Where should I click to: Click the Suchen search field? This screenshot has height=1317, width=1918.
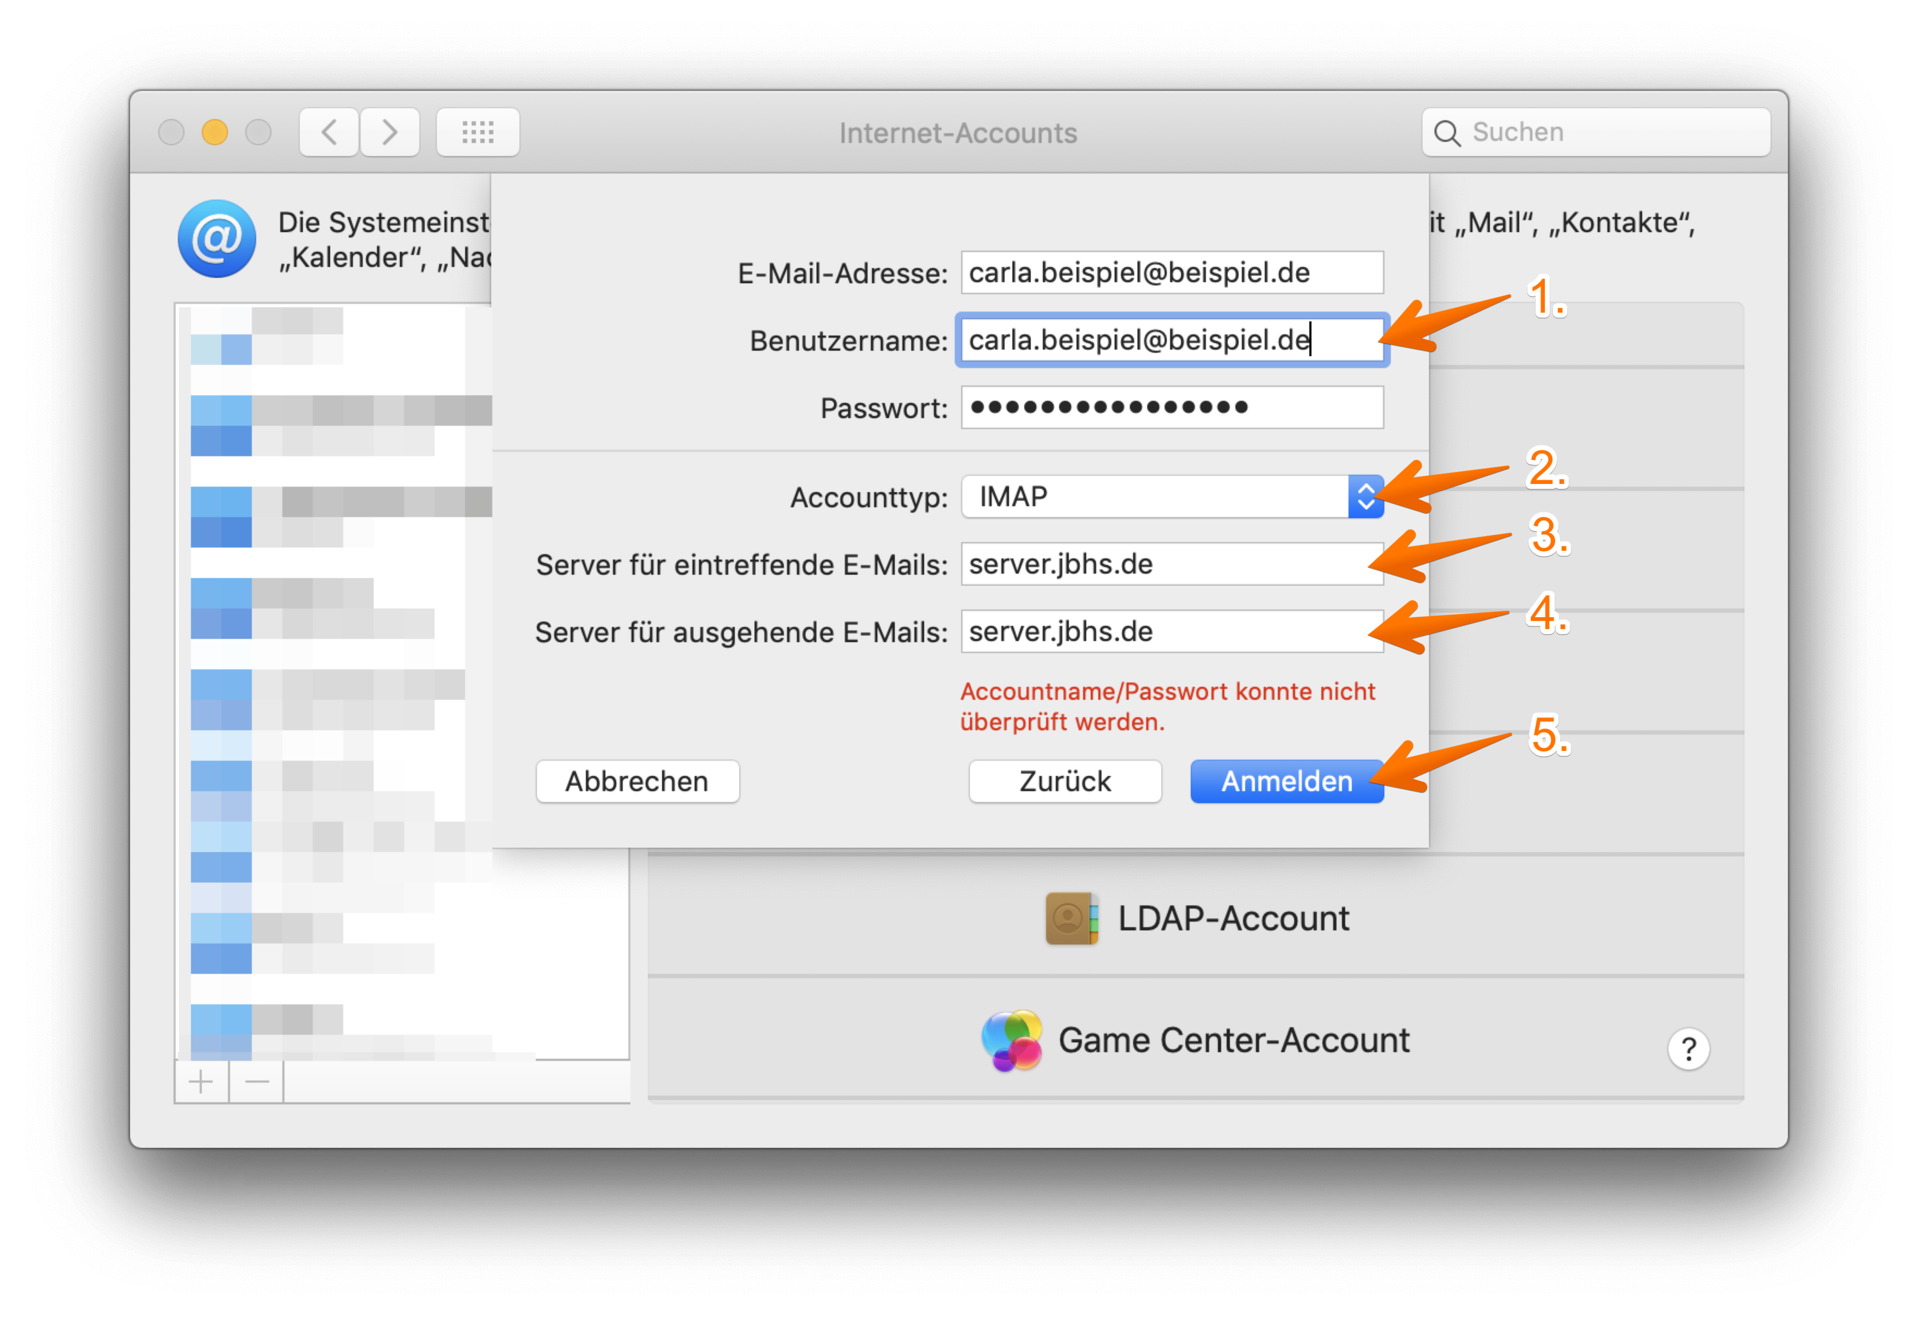[1596, 132]
